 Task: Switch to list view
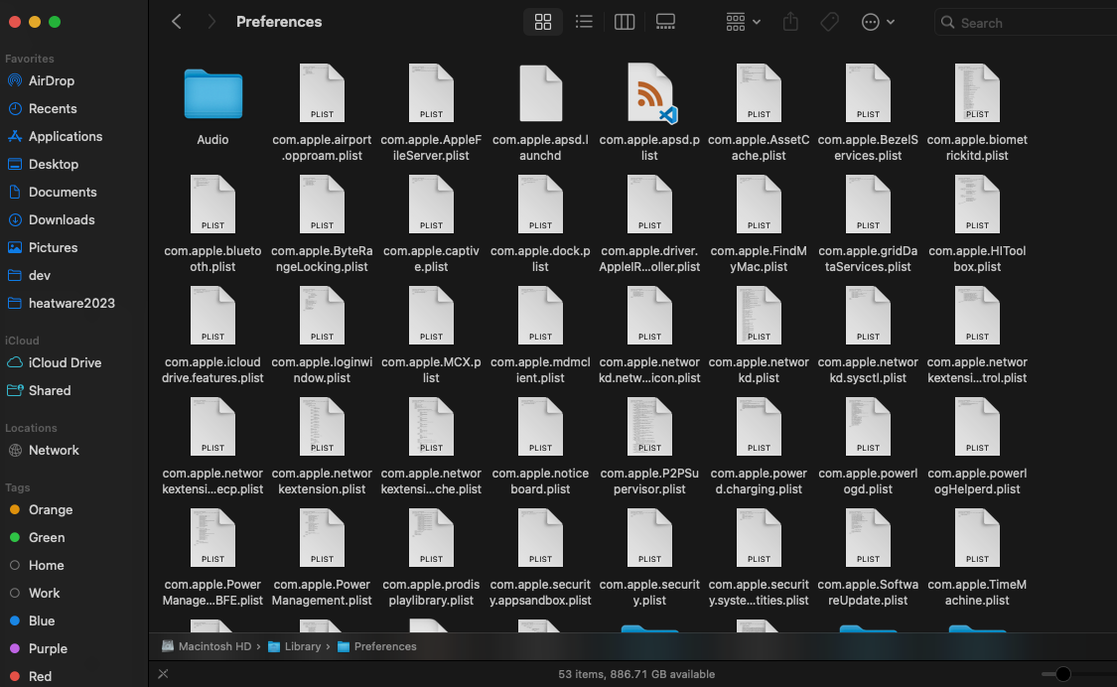[x=584, y=21]
